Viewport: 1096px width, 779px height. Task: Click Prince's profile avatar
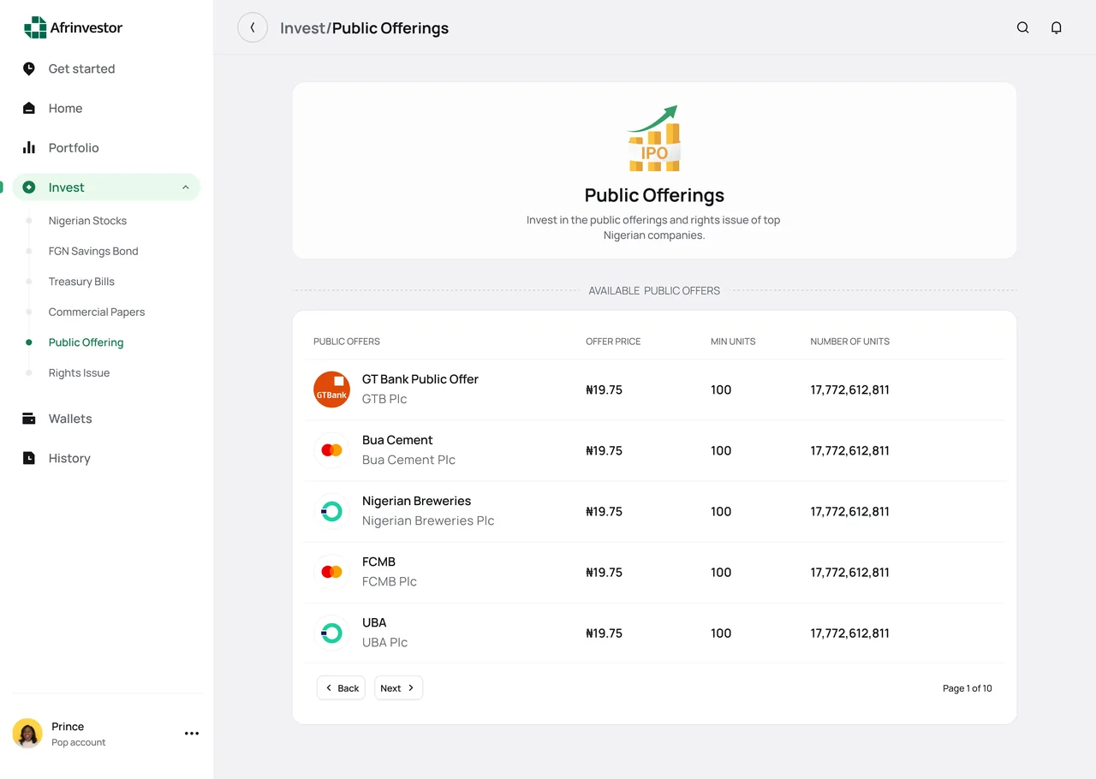27,734
